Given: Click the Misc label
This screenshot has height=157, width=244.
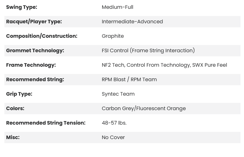Looking at the screenshot, I should tap(13, 137).
